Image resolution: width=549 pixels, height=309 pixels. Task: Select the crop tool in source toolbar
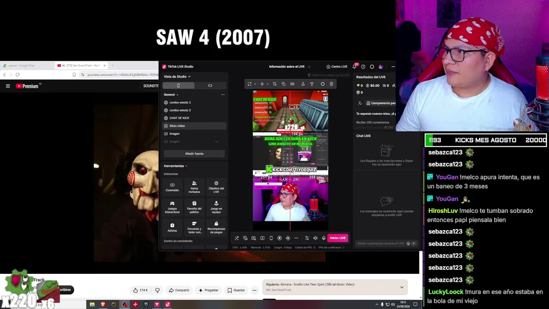274,84
